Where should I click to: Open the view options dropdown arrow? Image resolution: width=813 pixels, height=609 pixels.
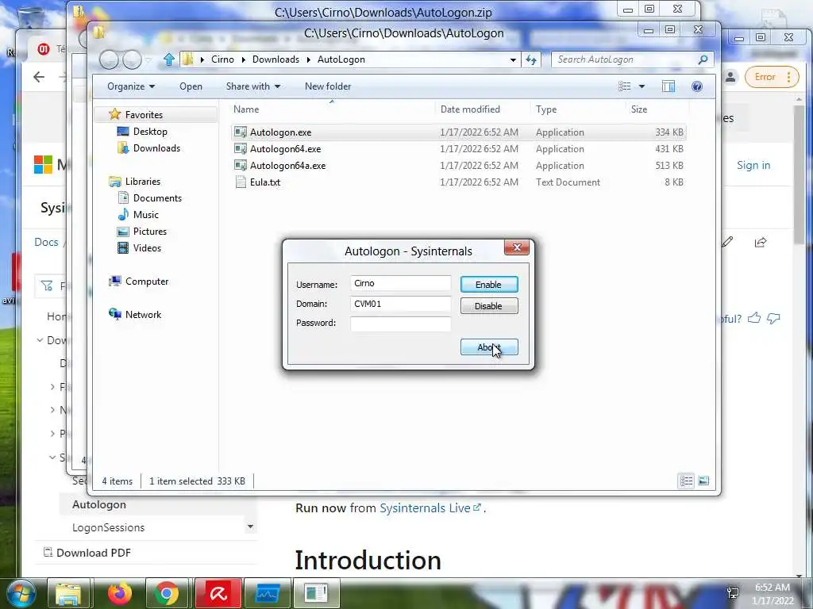pos(642,86)
